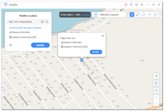Zoom out the map with minus button
The height and width of the screenshot is (111, 164).
pyautogui.click(x=156, y=103)
